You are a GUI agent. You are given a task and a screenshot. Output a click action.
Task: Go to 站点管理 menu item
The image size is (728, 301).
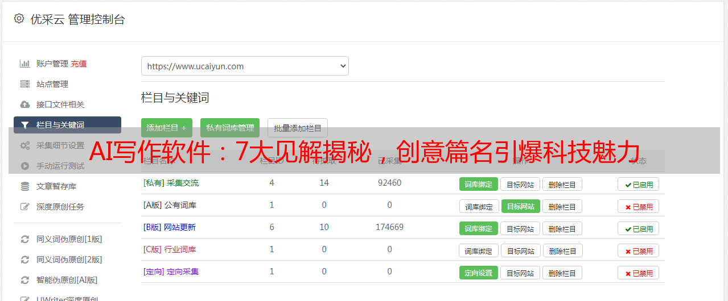(52, 84)
